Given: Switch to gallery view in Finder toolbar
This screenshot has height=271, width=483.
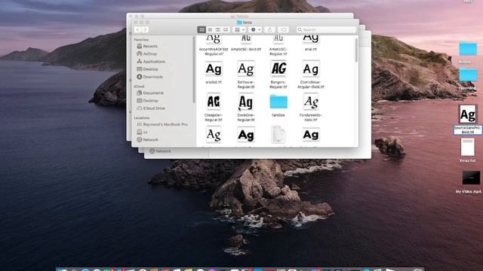Looking at the screenshot, I should click(x=226, y=29).
